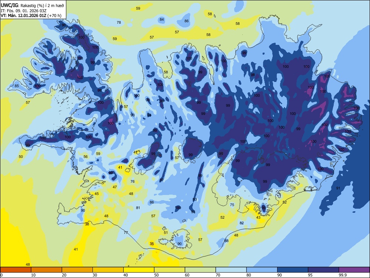370x278 pixels.
Task: Click the humidity value '81' on the map
Action: pos(138,208)
